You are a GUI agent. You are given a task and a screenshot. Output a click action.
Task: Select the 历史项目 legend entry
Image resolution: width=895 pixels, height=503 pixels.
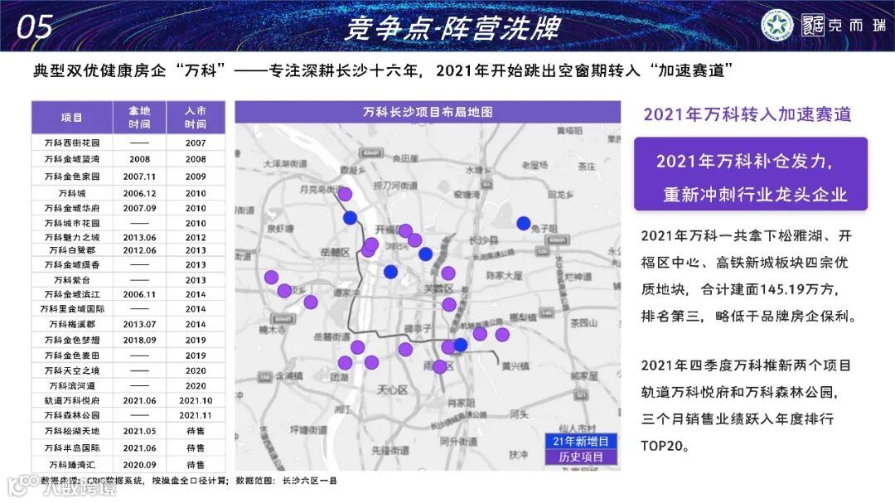click(x=580, y=457)
